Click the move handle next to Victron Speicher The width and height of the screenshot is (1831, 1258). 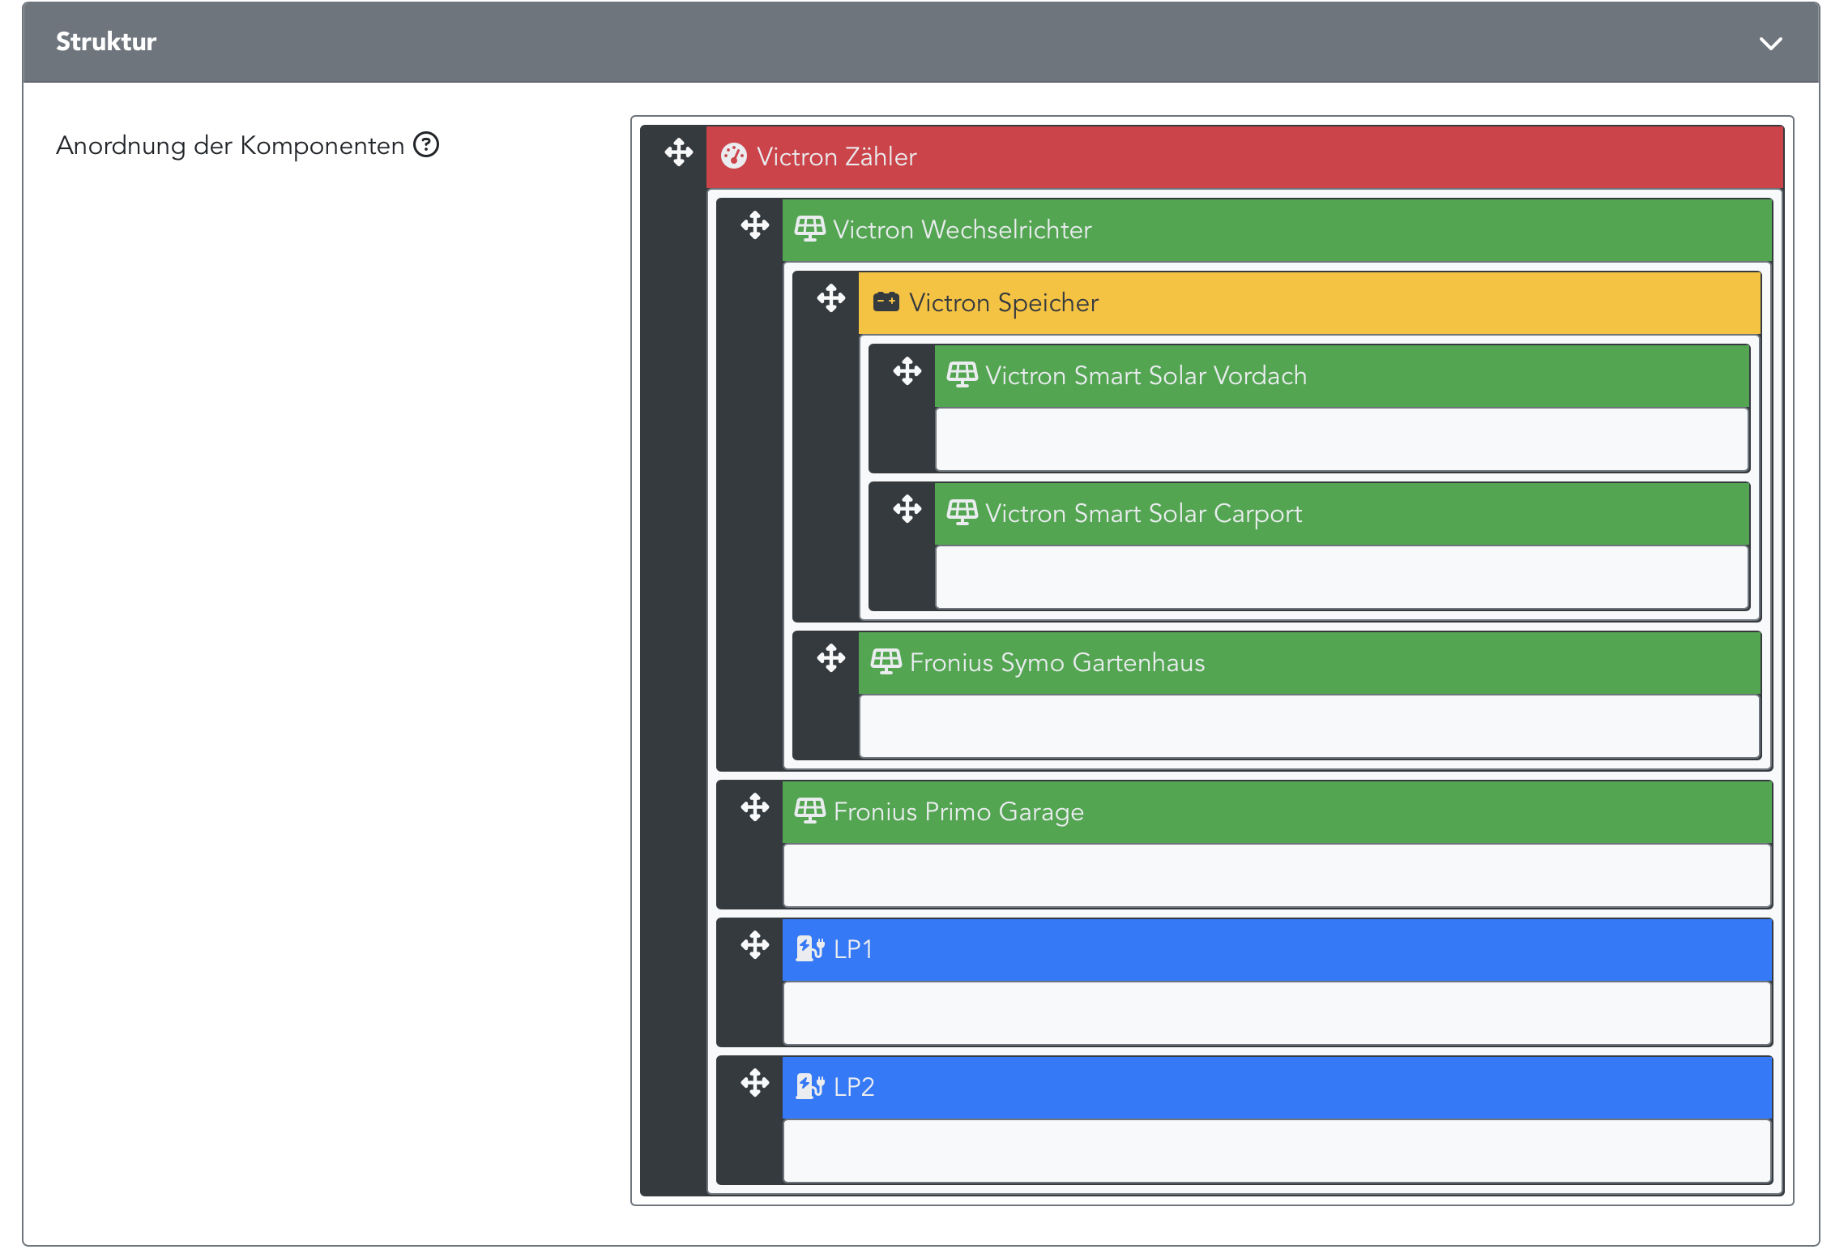[x=830, y=298]
